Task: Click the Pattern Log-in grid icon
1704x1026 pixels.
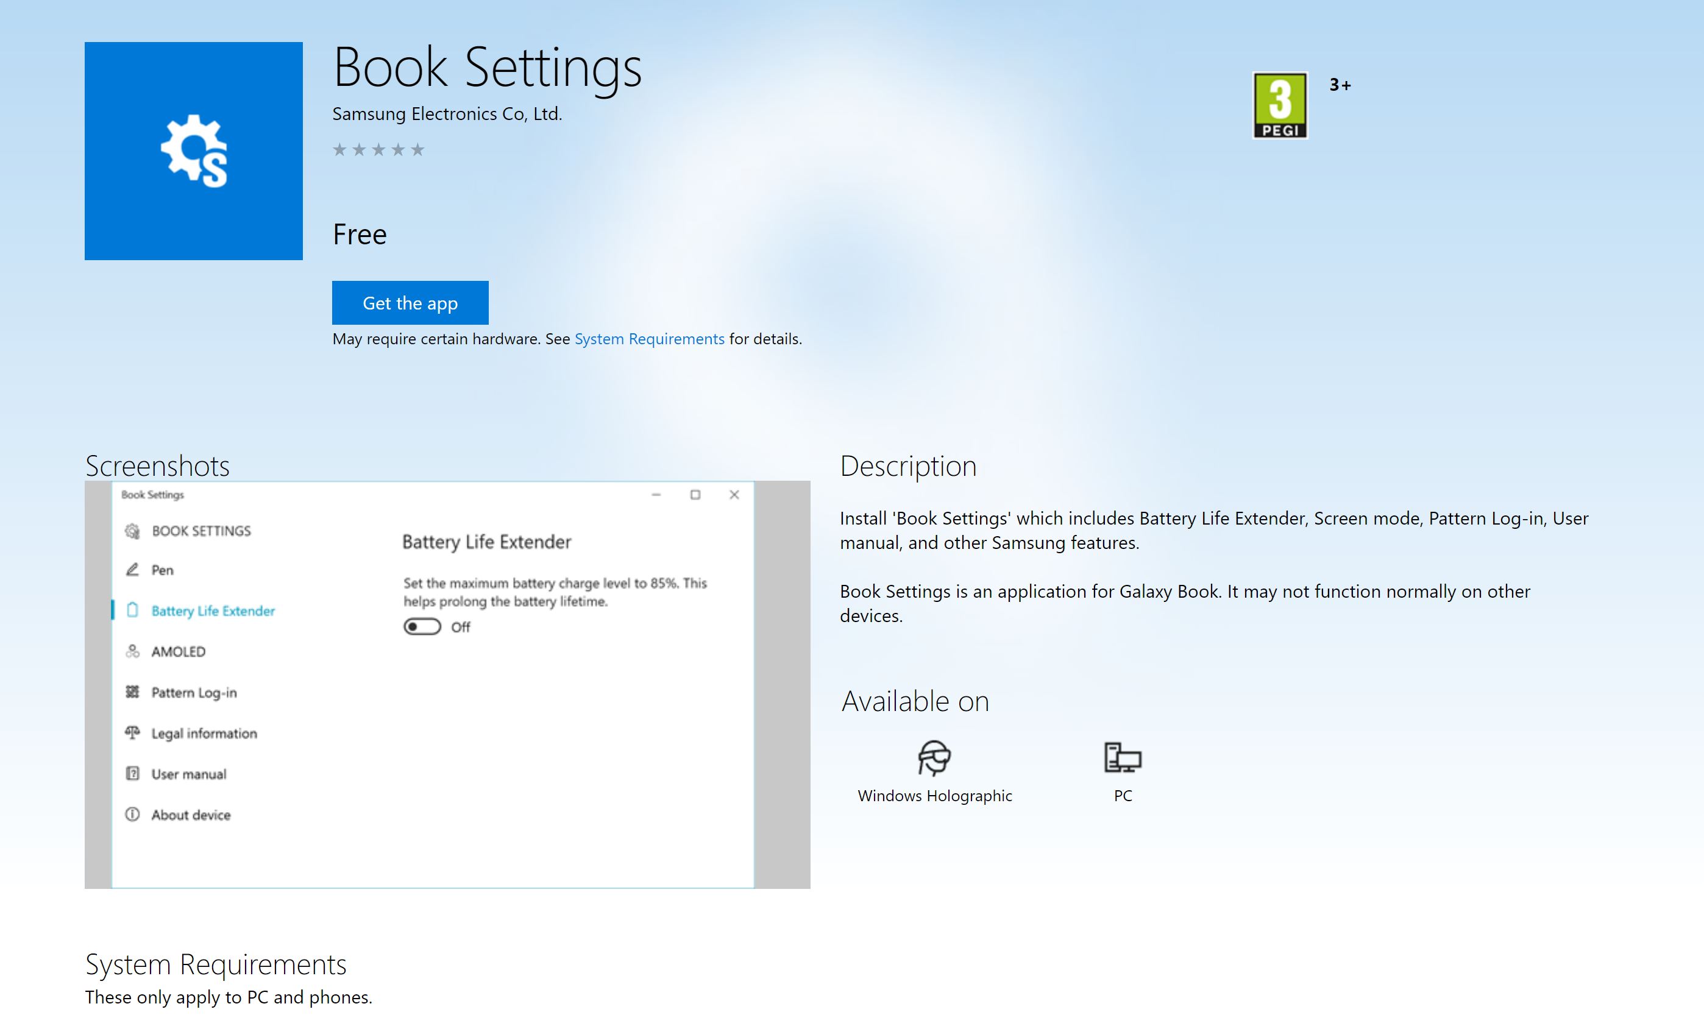Action: click(132, 692)
